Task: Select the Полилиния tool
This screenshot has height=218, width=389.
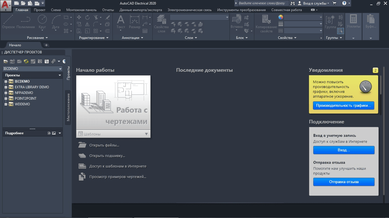Action: 26,22
